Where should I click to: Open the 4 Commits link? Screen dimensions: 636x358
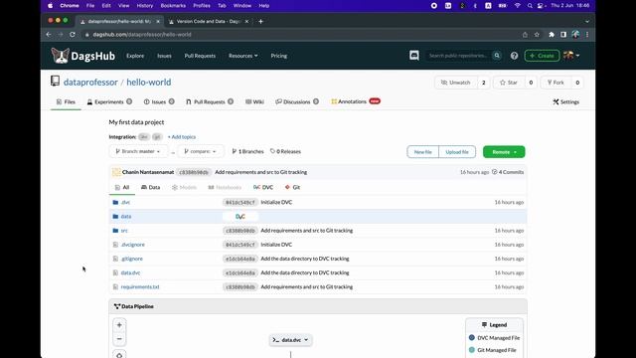(x=508, y=172)
